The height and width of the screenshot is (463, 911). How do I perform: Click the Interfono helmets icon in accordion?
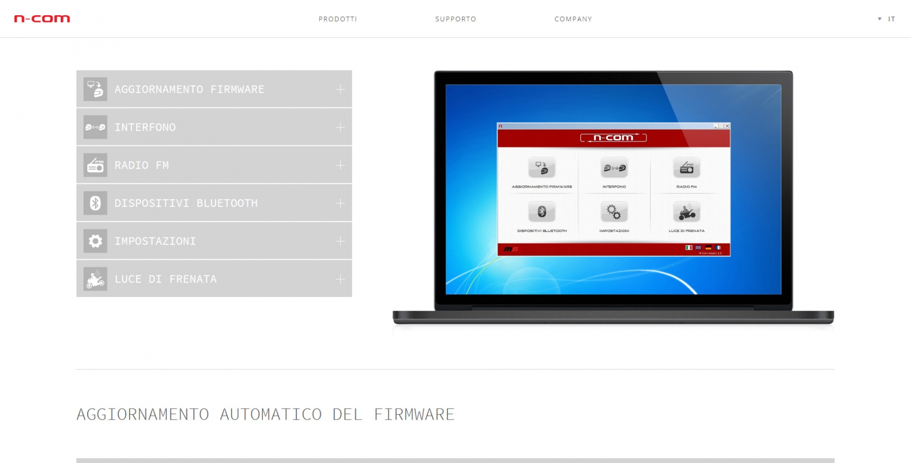tap(95, 127)
